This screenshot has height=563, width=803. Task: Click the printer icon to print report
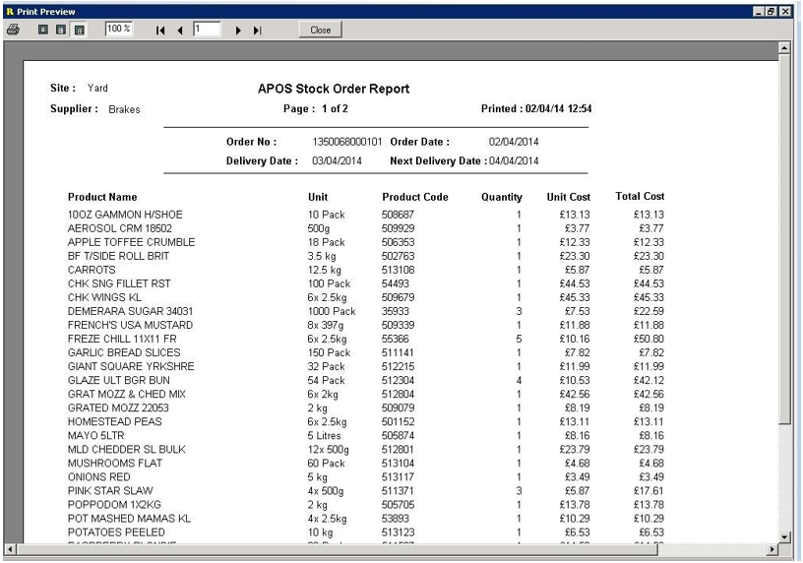click(13, 31)
